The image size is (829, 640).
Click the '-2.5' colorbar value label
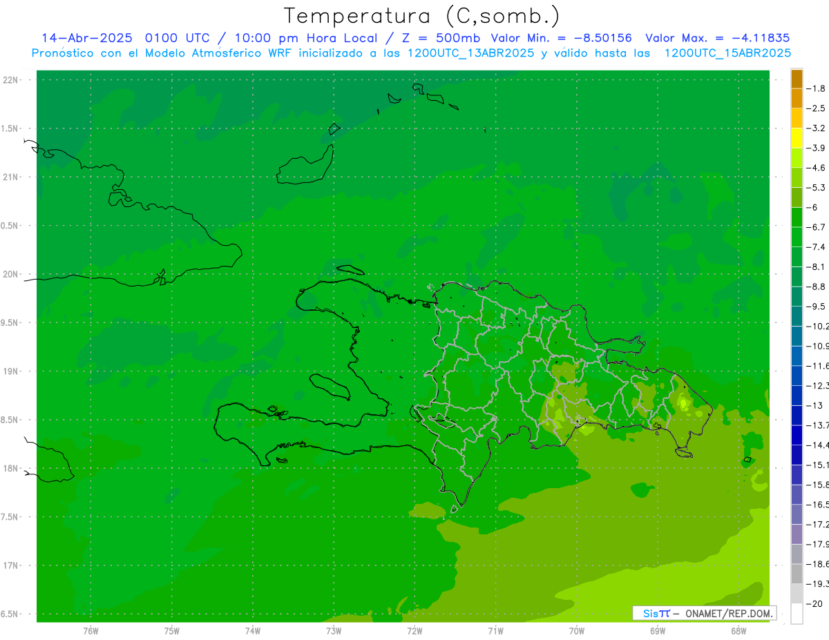(816, 108)
